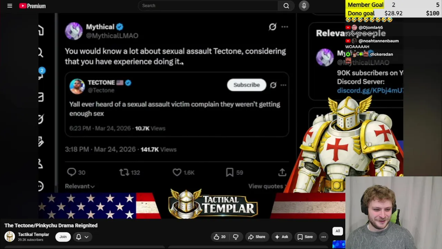The width and height of the screenshot is (442, 249).
Task: Open the X sidebar home icon
Action: coord(41,31)
